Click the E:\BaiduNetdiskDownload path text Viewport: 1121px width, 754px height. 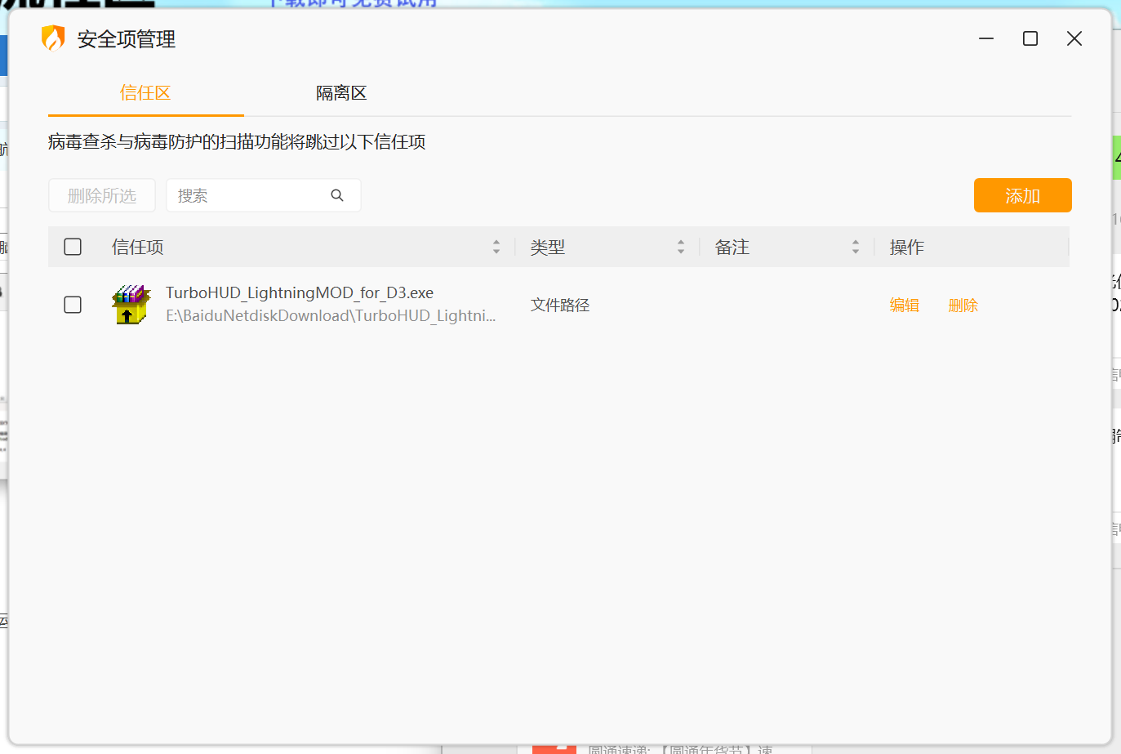331,316
